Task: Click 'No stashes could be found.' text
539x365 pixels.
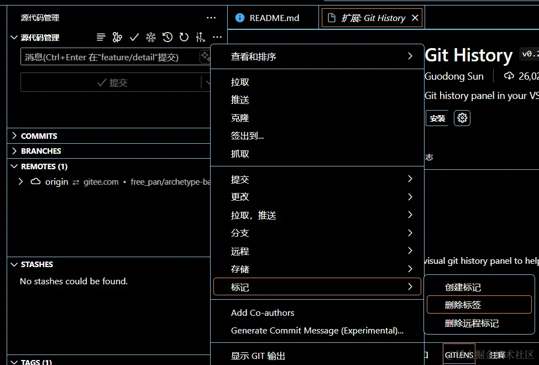Action: (x=74, y=281)
